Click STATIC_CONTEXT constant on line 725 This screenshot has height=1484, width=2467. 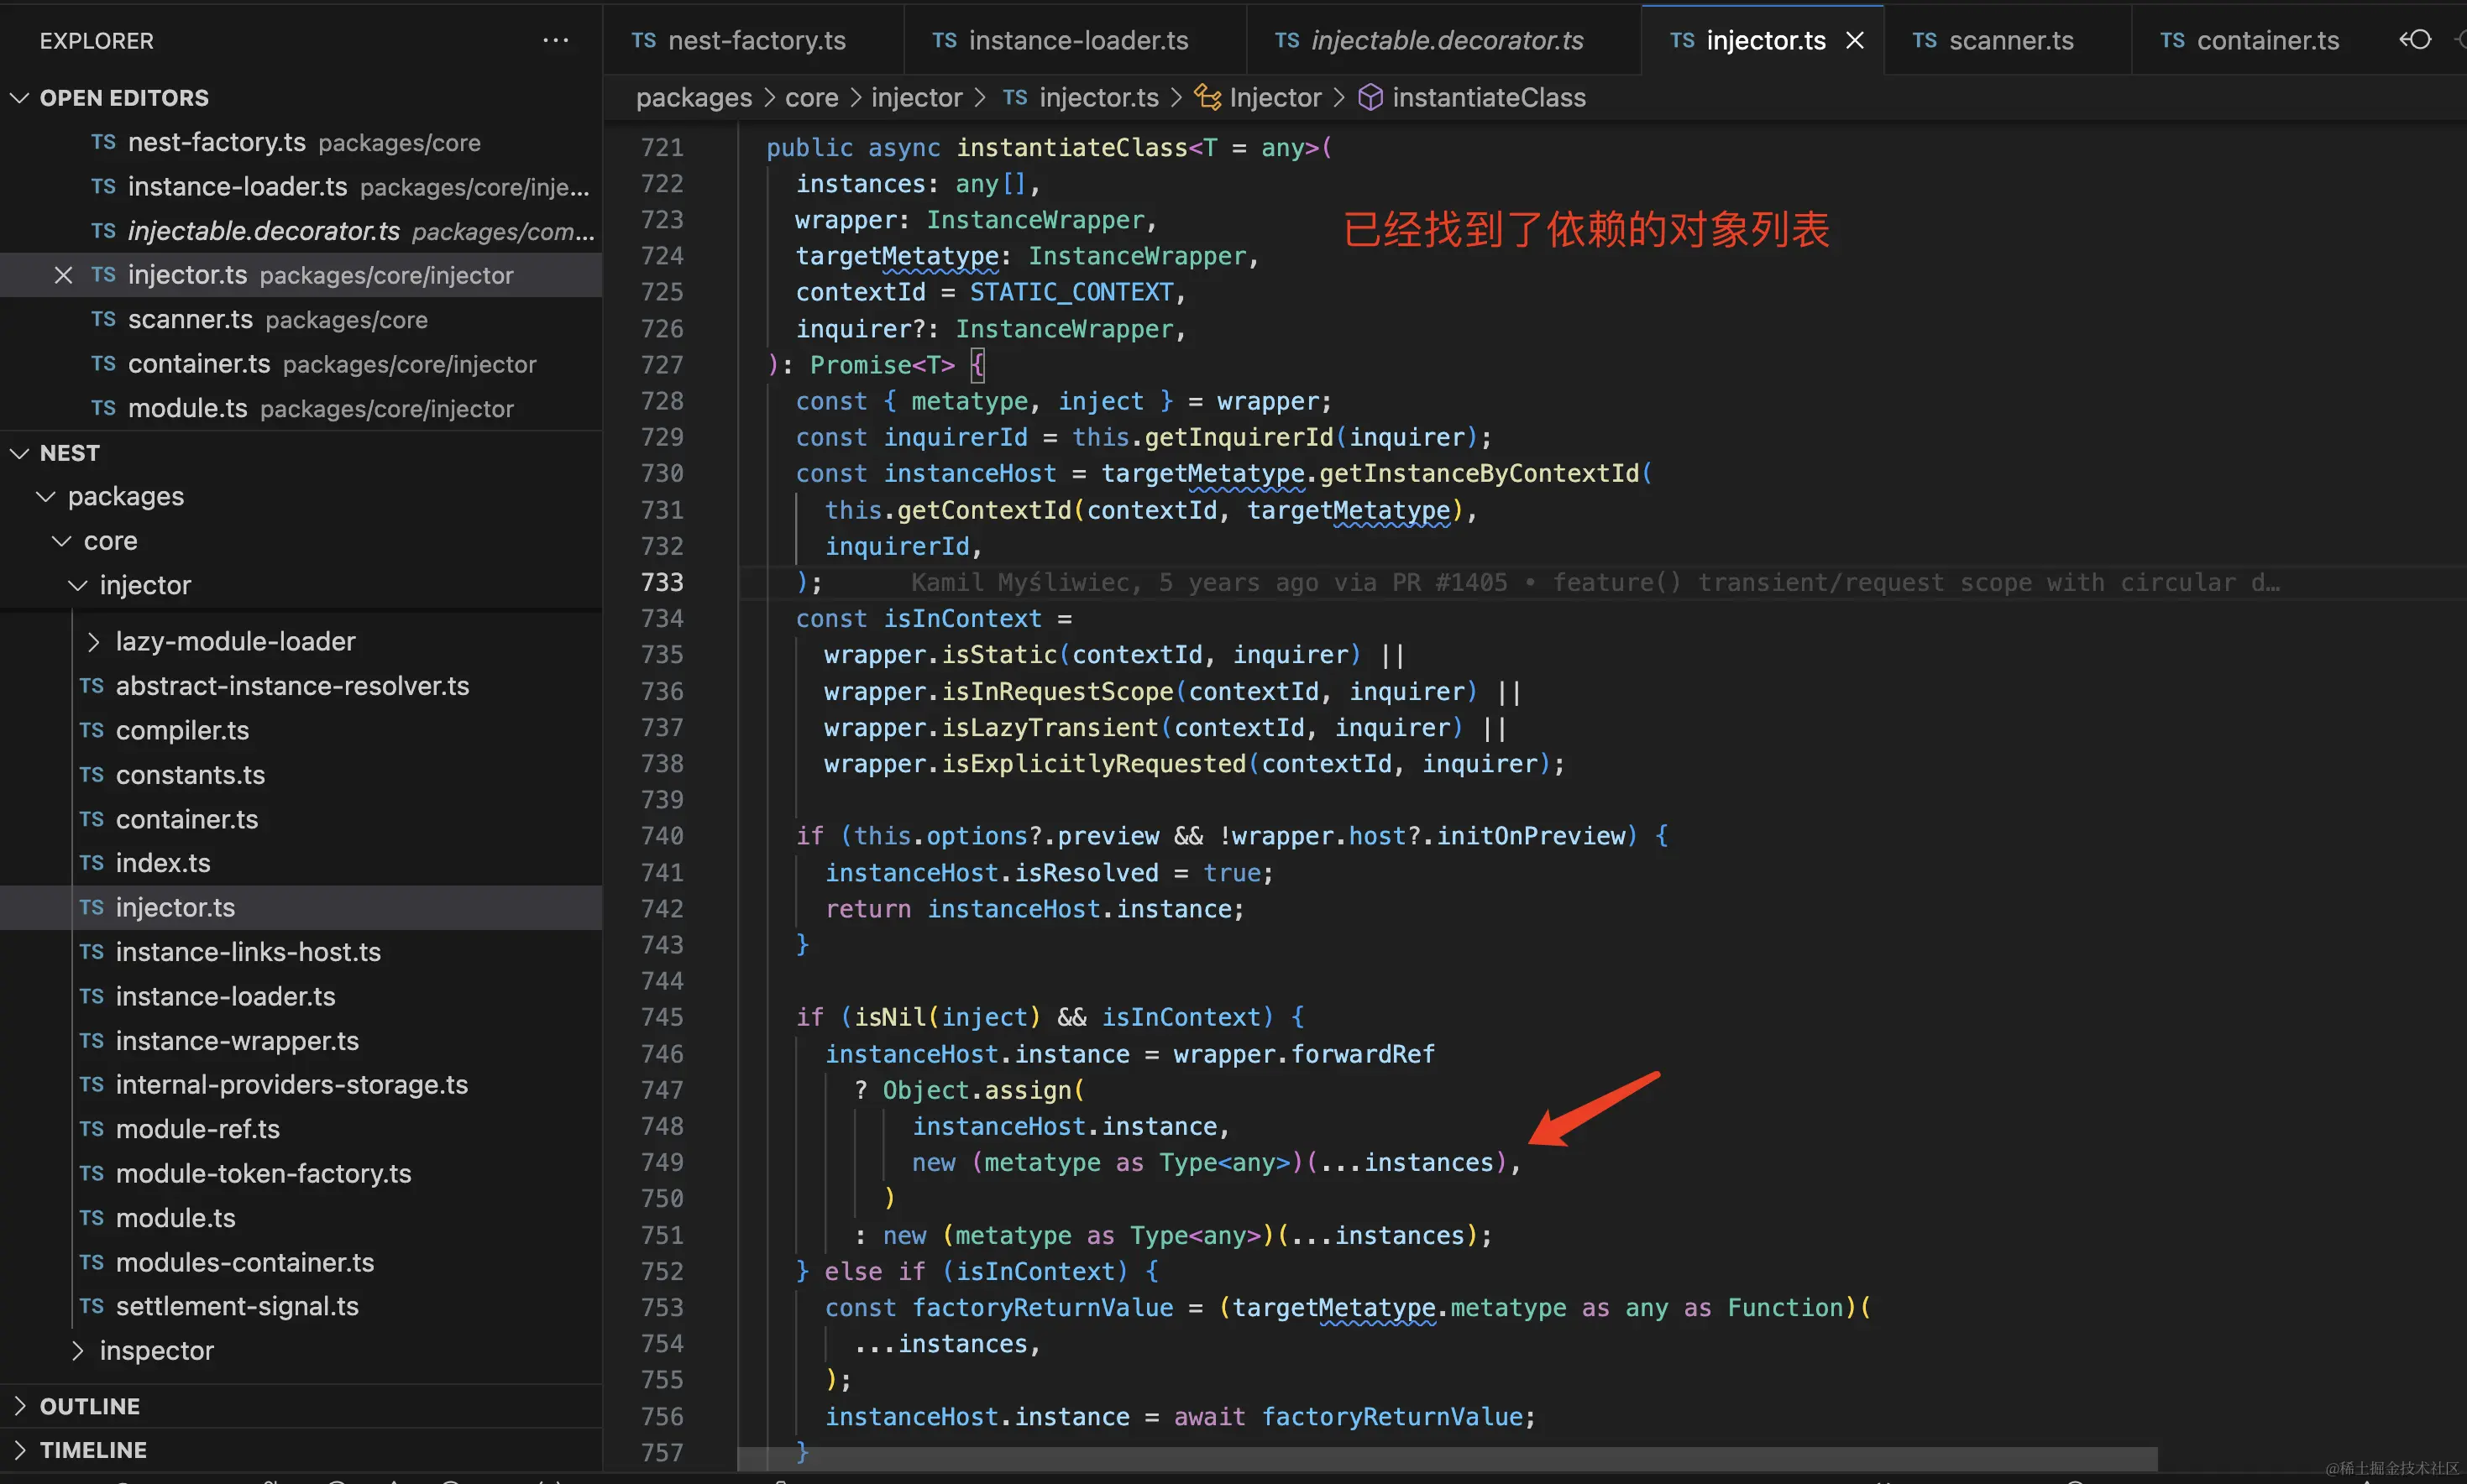1071,292
